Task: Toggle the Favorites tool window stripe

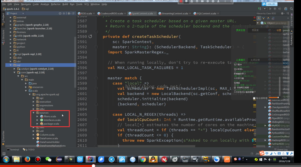Action: (x=3, y=138)
